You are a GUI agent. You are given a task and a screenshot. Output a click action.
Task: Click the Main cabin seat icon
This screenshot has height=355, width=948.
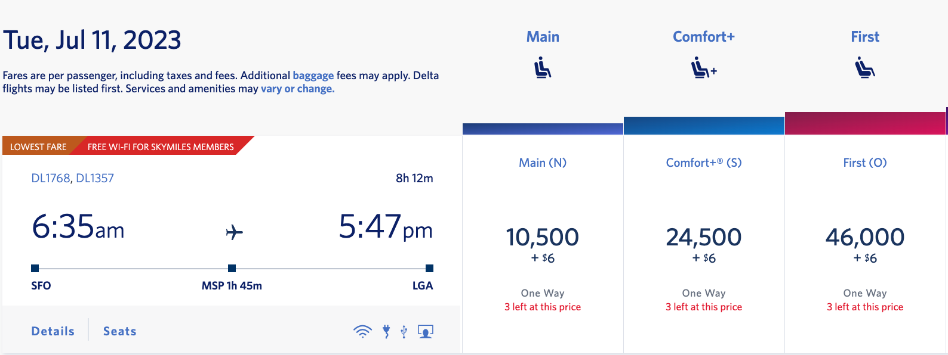543,67
